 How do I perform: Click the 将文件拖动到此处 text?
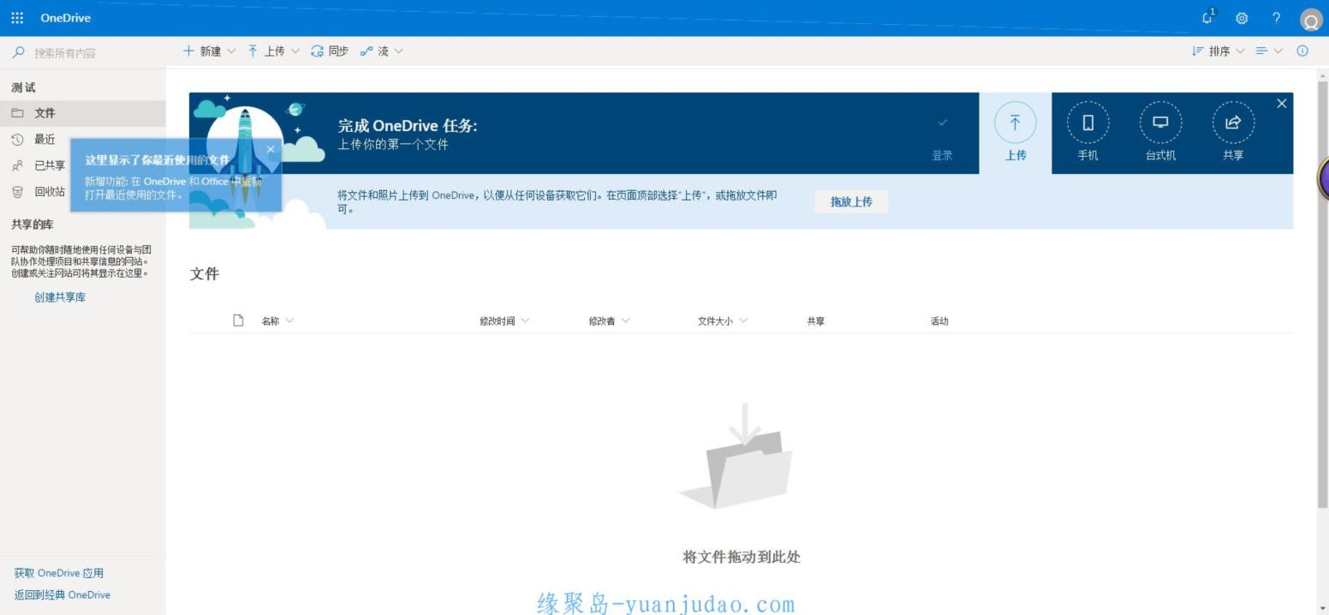[742, 558]
